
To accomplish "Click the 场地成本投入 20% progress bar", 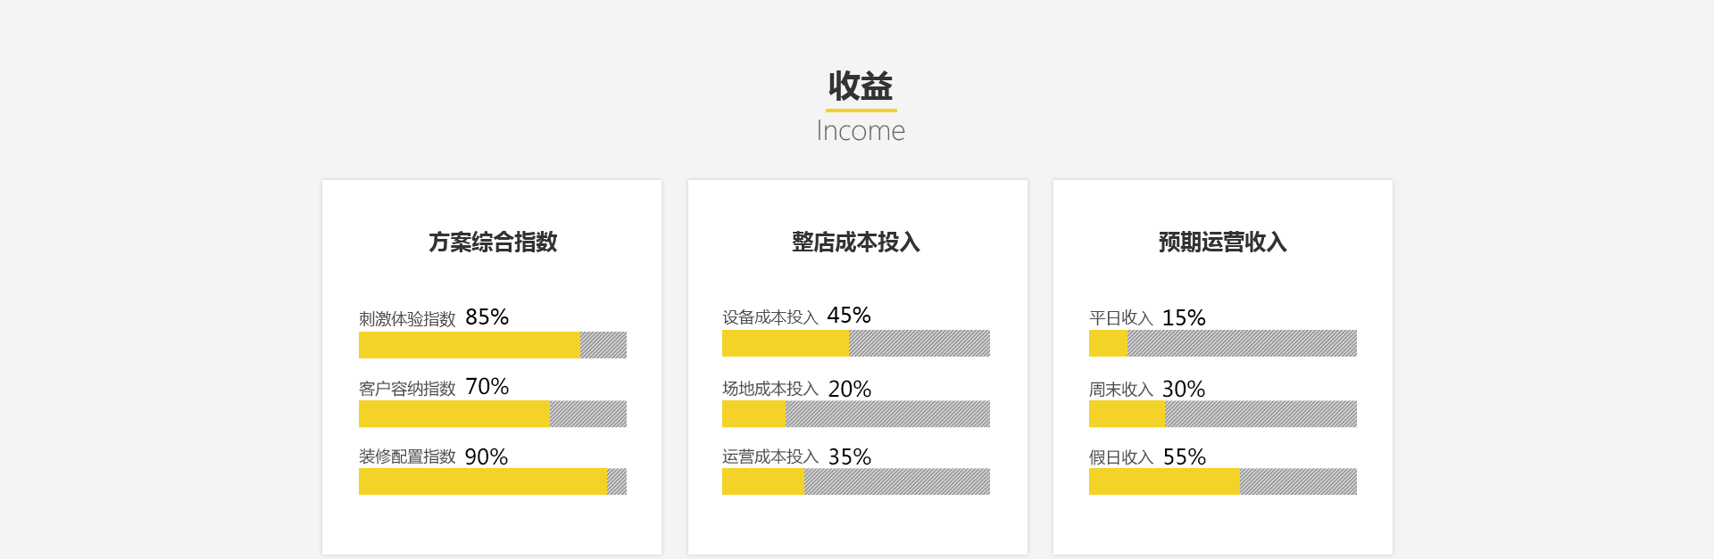I will pos(856,414).
